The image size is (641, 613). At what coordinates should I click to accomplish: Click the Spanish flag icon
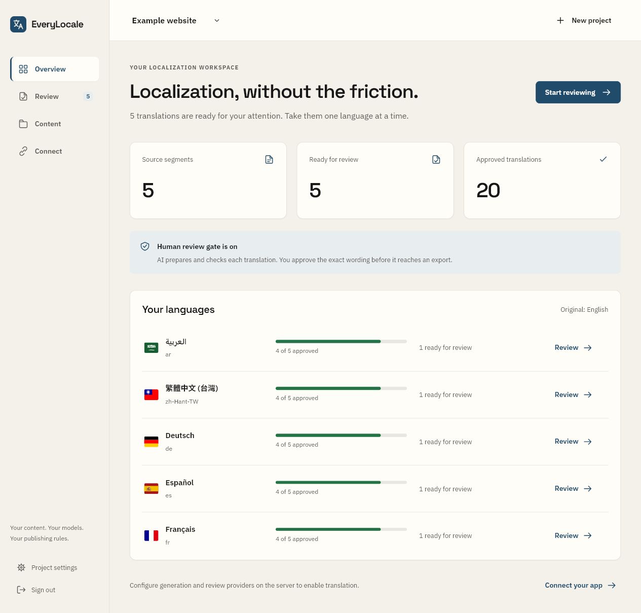tap(152, 489)
